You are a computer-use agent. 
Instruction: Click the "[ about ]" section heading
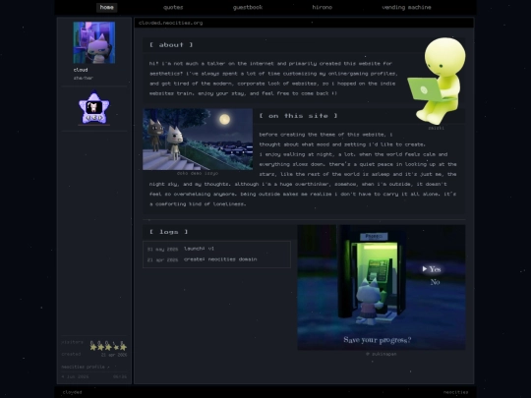point(171,45)
